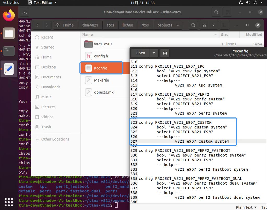Navigate to the lichee breadcrumb folder
Image resolution: width=267 pixels, height=210 pixels.
tap(128, 25)
